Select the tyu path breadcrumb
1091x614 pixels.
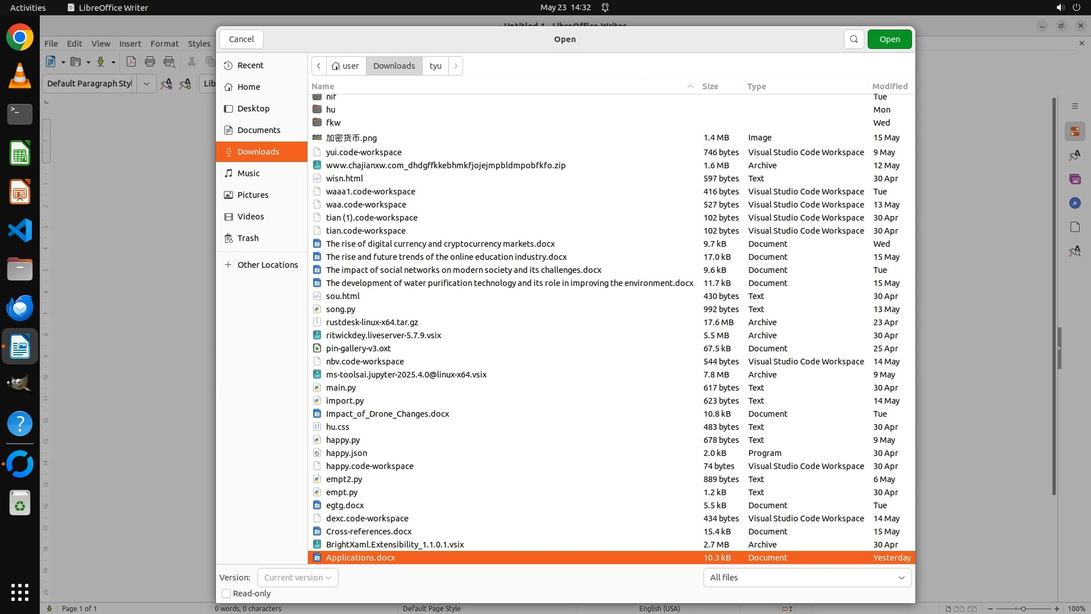[435, 66]
